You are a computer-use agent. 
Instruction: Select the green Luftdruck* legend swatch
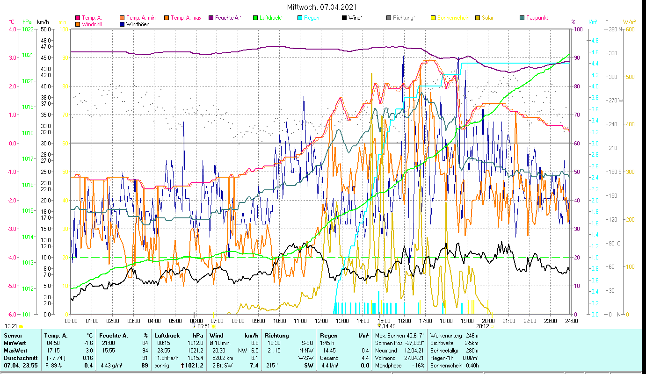[255, 18]
